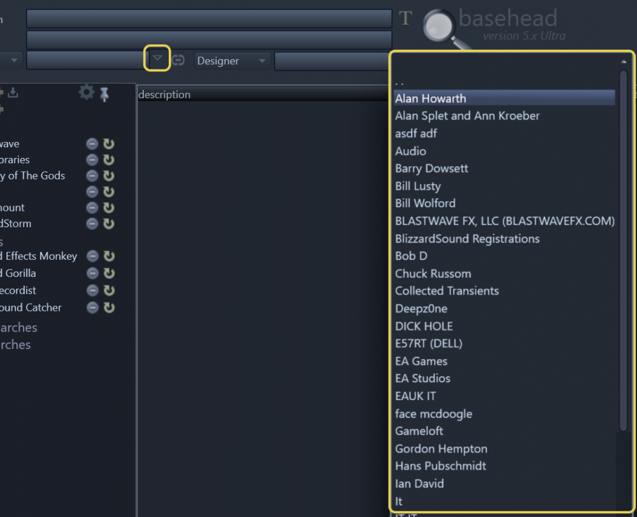Select Bob D from the list
This screenshot has width=637, height=517.
click(x=411, y=256)
